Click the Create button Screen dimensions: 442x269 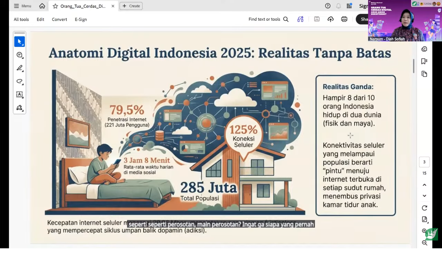click(x=131, y=6)
